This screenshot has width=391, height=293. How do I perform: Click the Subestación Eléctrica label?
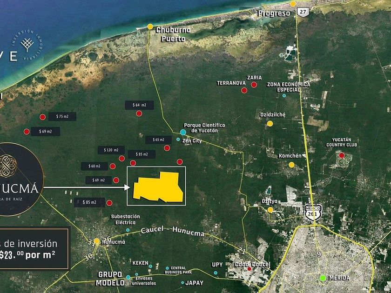pos(125,220)
